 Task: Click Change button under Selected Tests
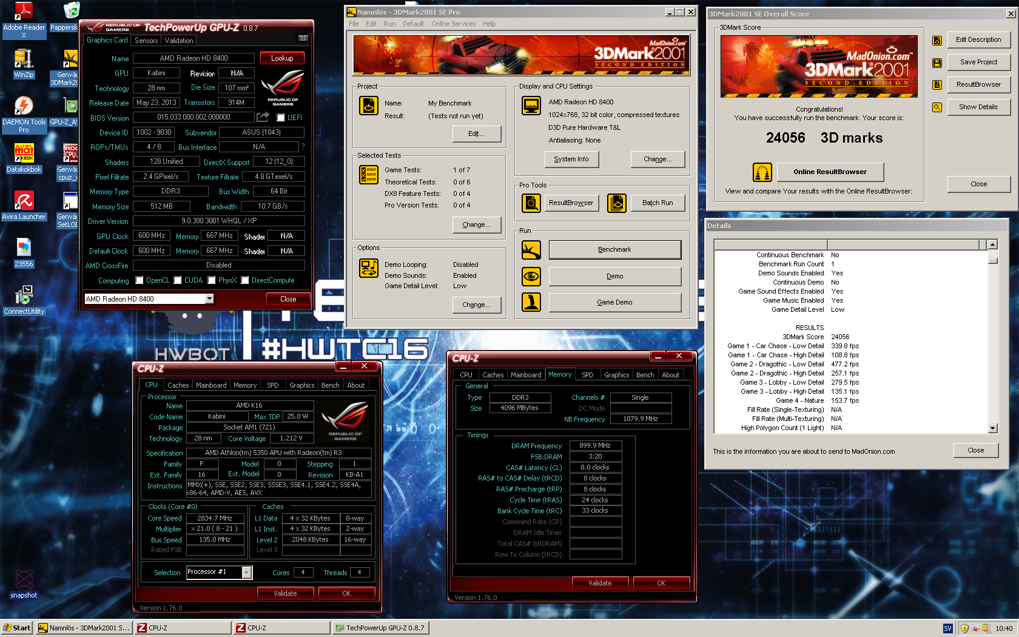pyautogui.click(x=477, y=224)
